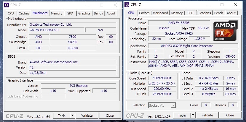The image size is (246, 122).
Task: Switch to Bench tab in left window
Action: coord(98,13)
